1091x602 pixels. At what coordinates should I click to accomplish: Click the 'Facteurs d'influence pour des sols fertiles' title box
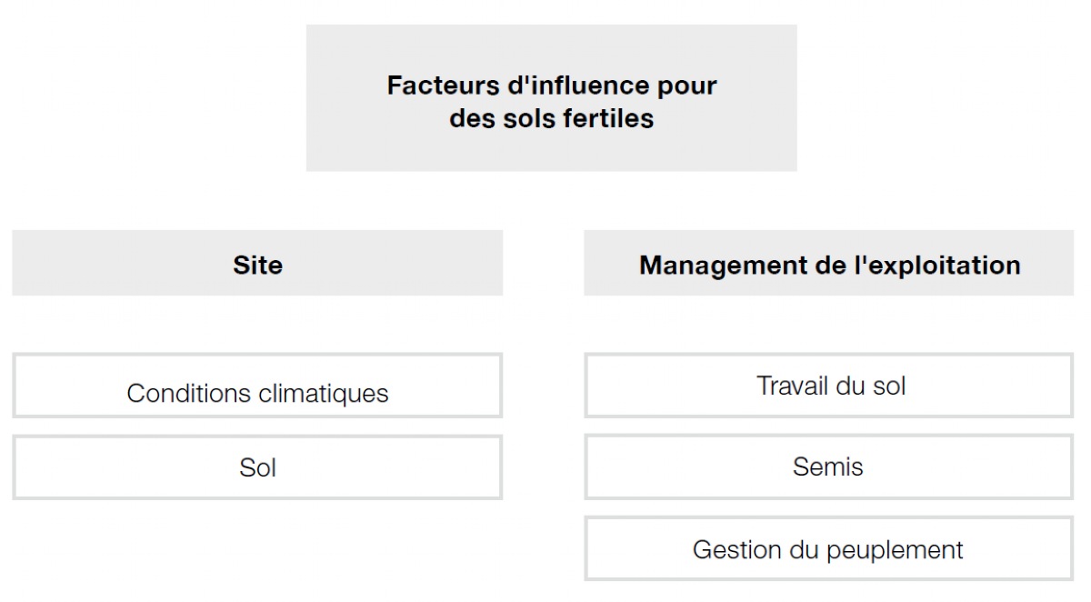(552, 98)
